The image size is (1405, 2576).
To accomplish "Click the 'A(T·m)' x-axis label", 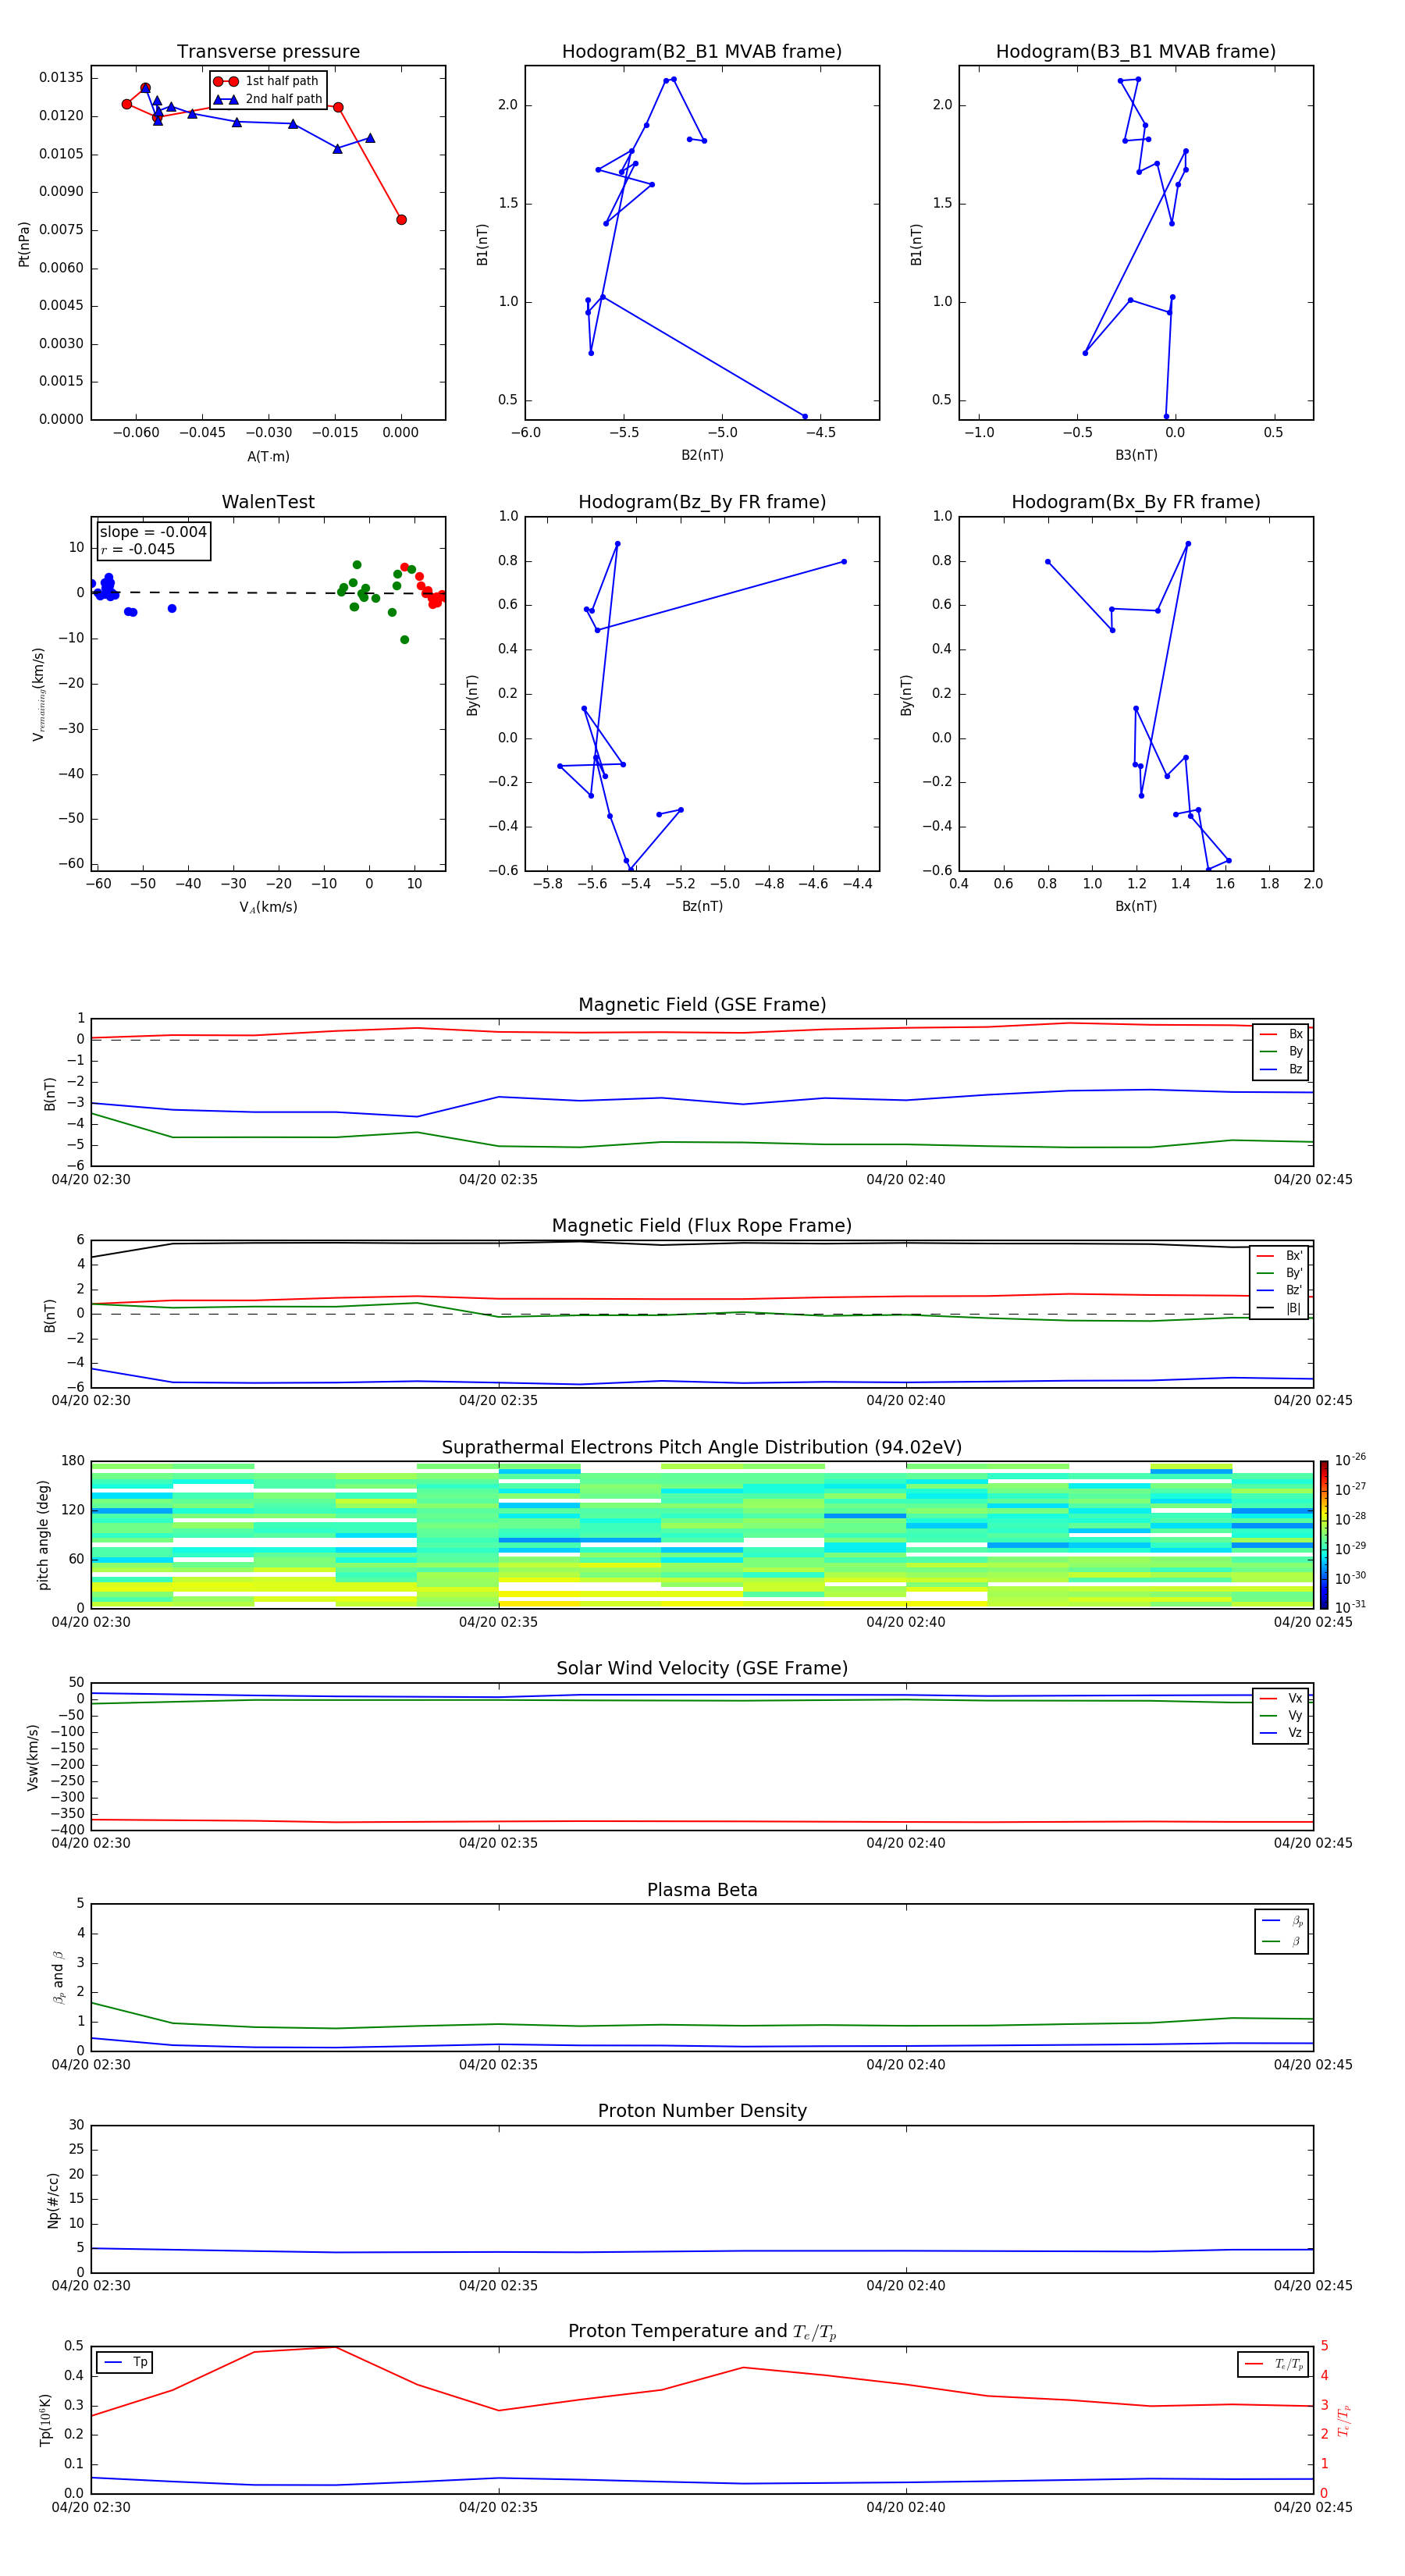I will [x=268, y=456].
